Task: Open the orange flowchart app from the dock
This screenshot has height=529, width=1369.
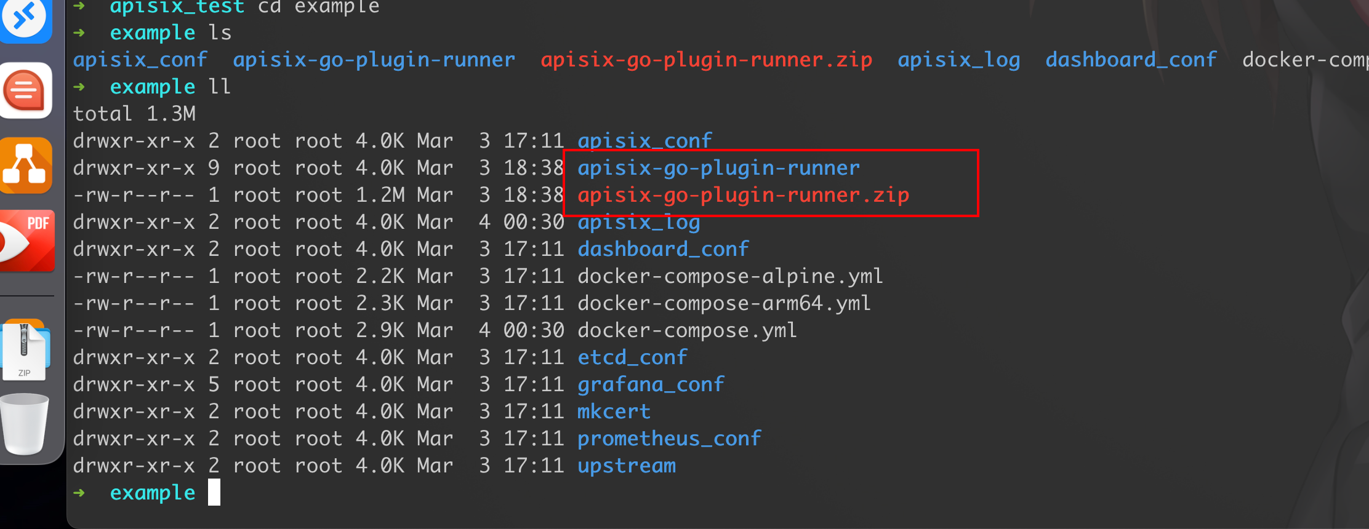Action: pos(26,165)
